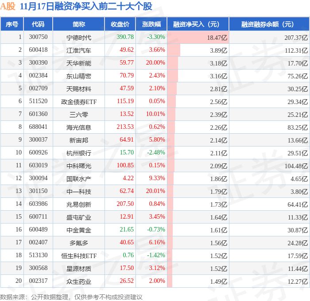Select stock name 中科曙光

[x=79, y=166]
